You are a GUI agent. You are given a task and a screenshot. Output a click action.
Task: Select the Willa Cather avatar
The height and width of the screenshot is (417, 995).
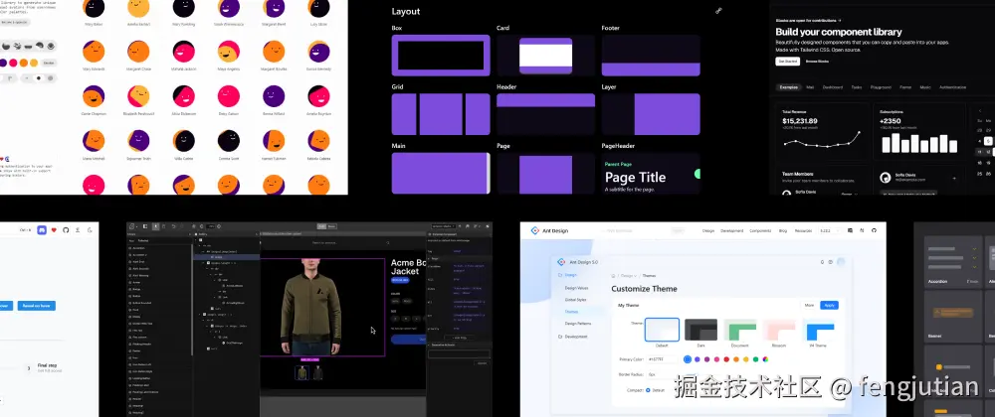coord(184,140)
